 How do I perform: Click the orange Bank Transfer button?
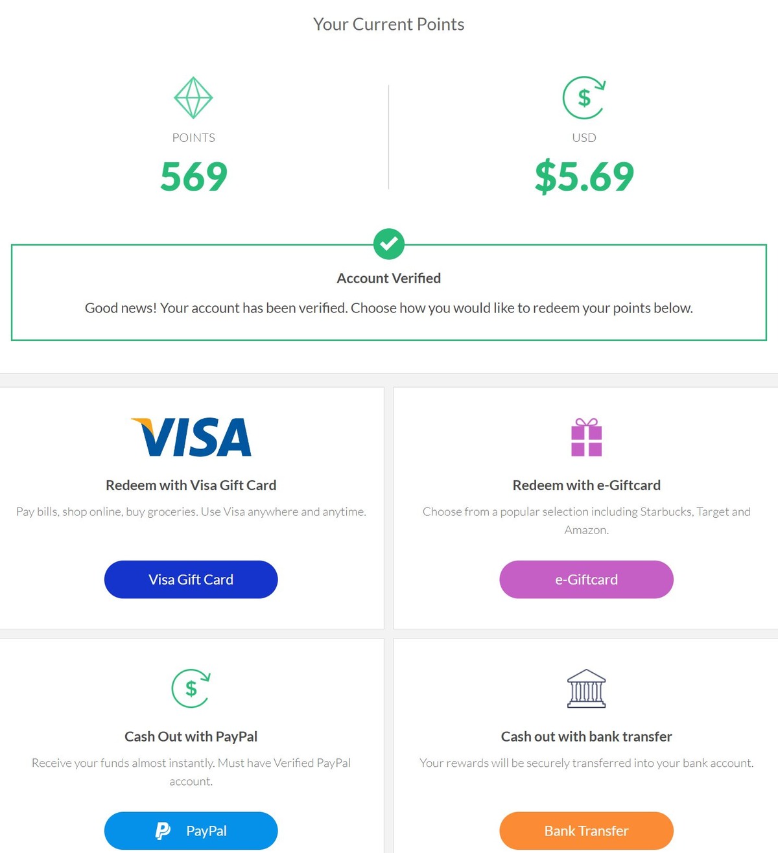586,830
